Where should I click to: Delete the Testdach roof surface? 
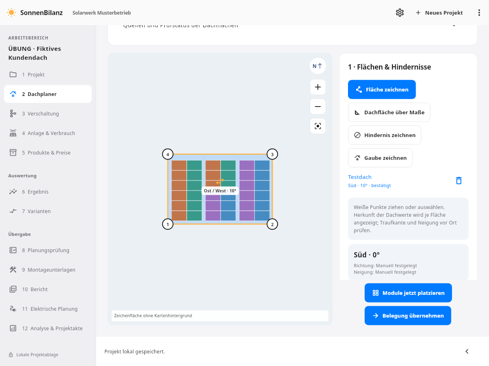tap(459, 181)
